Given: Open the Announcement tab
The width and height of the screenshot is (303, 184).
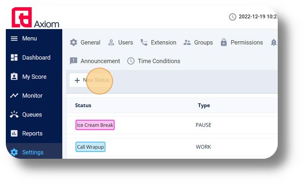Looking at the screenshot, I should click(95, 61).
